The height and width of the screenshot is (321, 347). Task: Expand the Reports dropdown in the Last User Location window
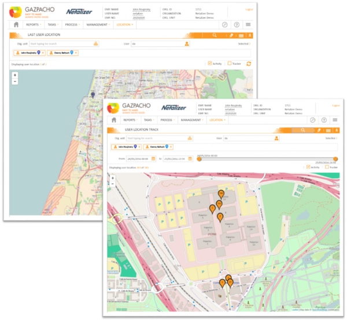tap(34, 25)
